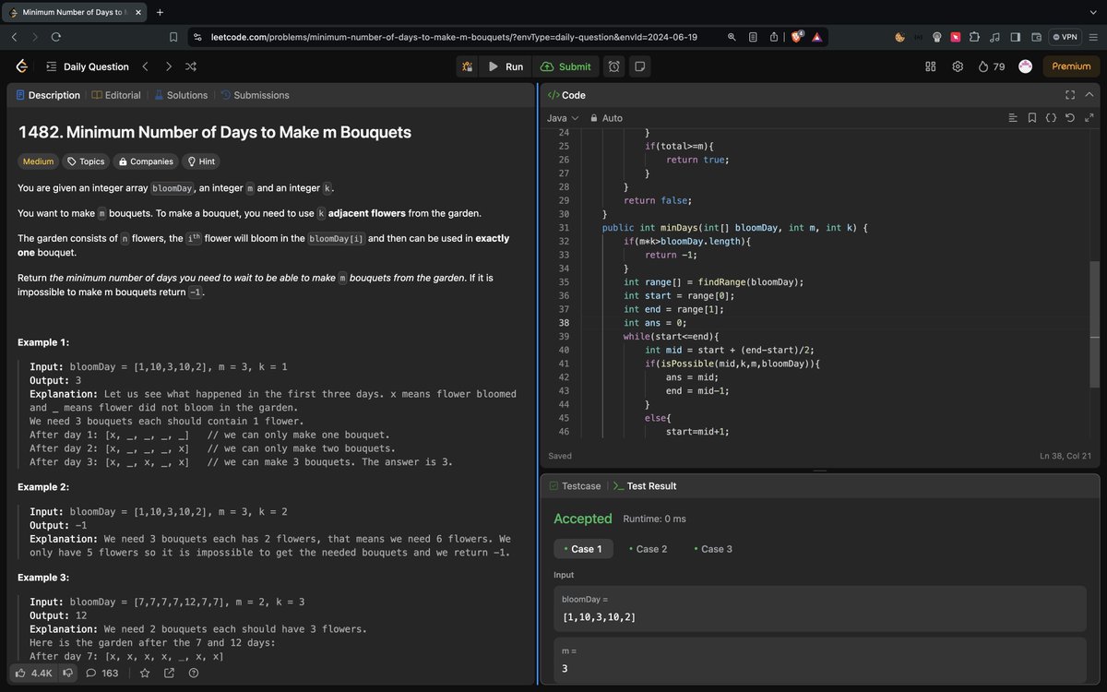Viewport: 1107px width, 692px height.
Task: Open the Daily Question problem list
Action: click(87, 66)
